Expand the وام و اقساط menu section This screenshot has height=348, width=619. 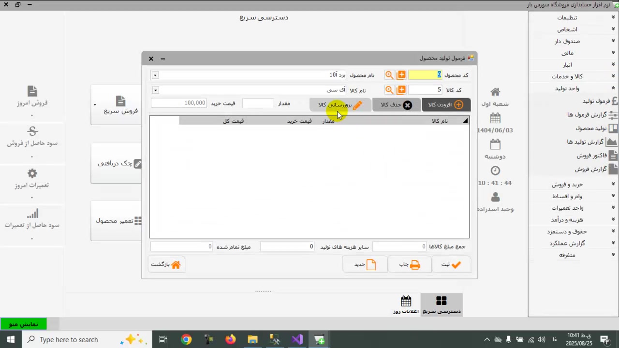coord(573,196)
